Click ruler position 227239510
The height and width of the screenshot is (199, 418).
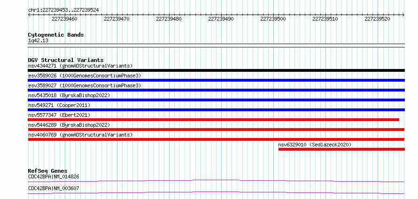pos(325,19)
